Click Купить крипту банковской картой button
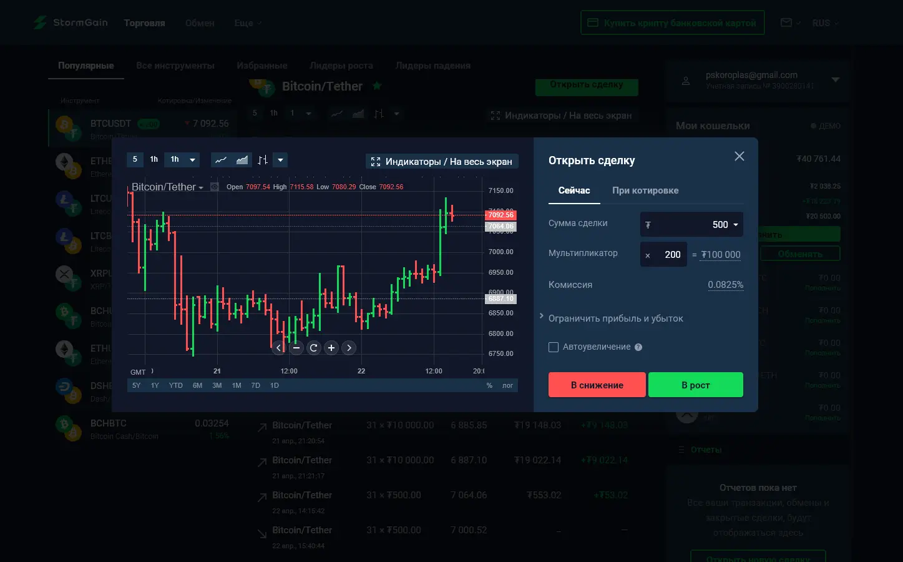Screen dimensions: 903x562 pos(672,23)
